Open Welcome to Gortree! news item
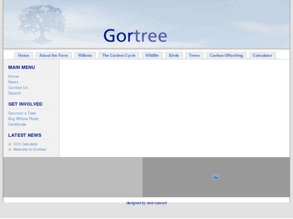The width and height of the screenshot is (293, 219). [30, 149]
